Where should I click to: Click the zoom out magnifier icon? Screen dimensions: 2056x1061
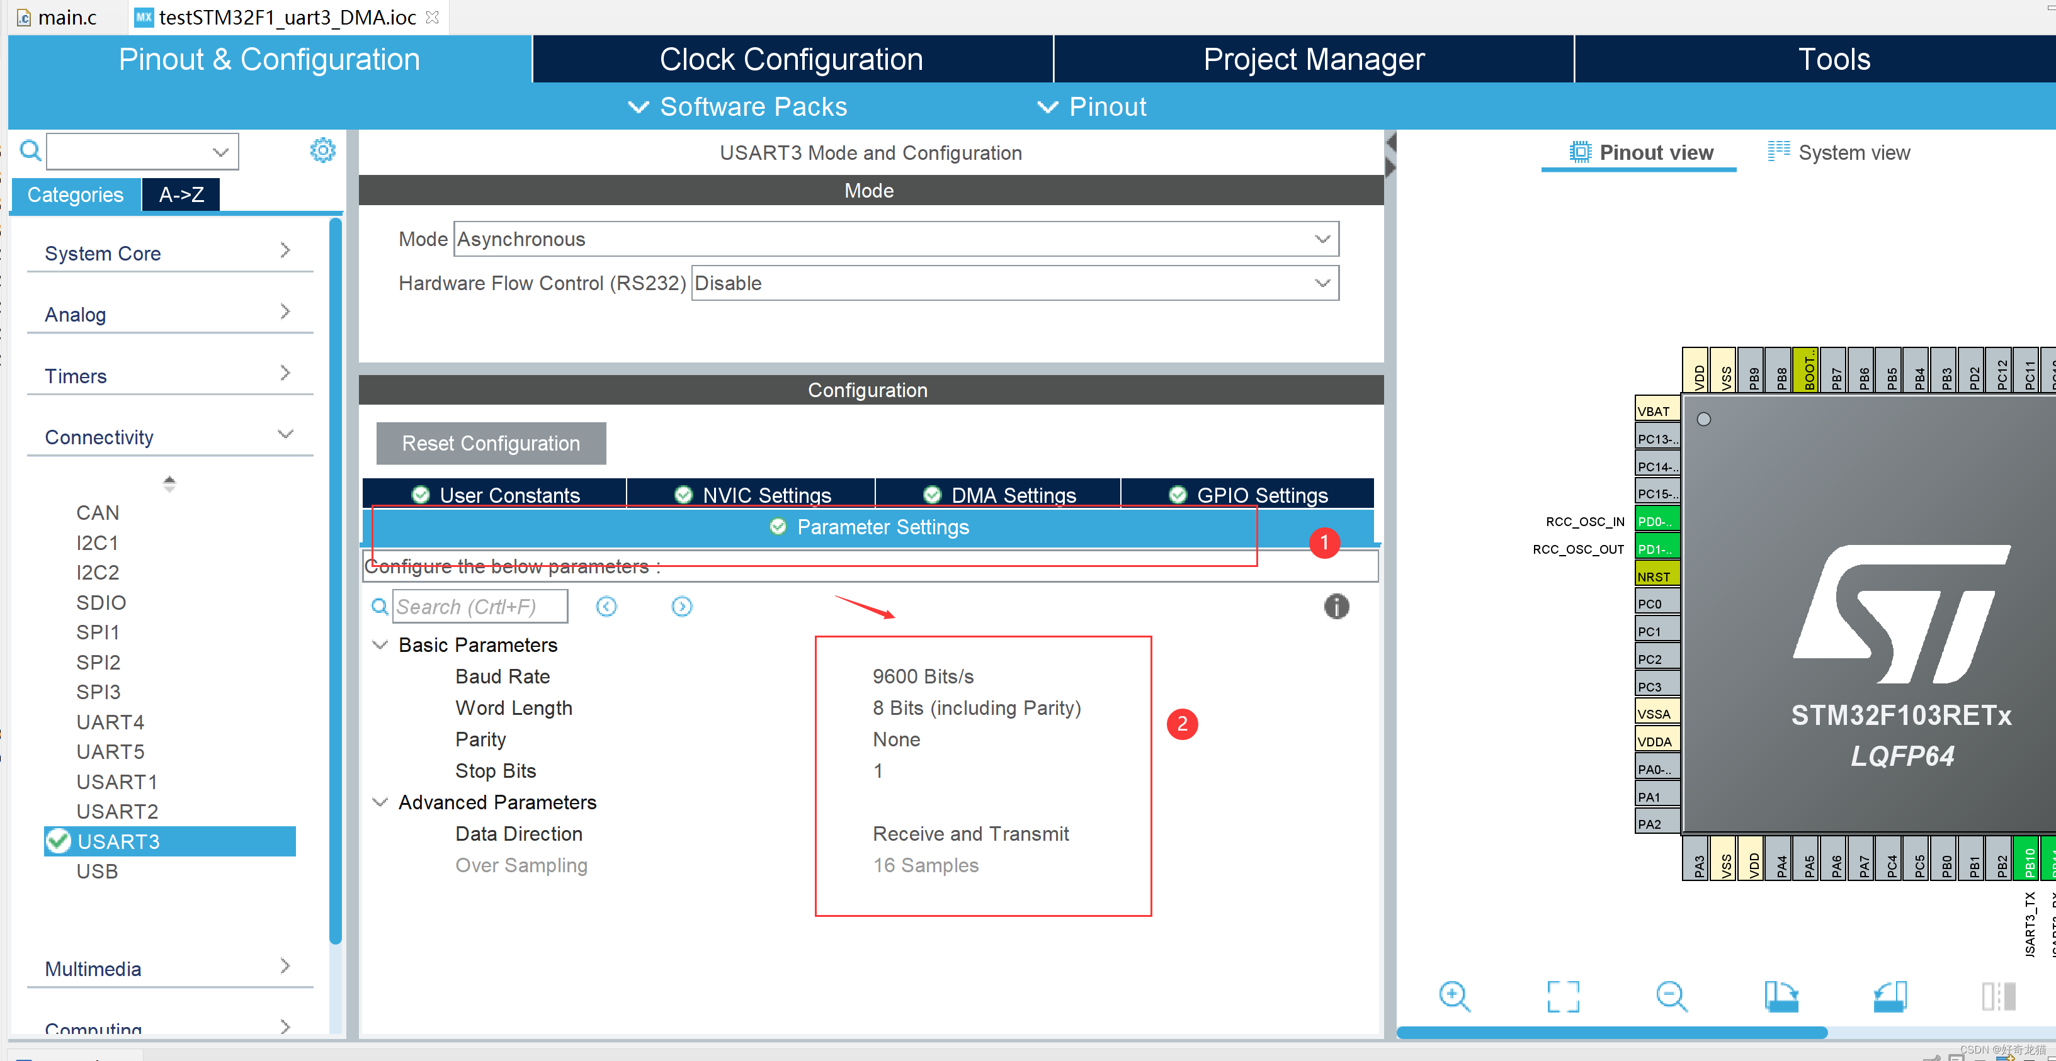click(1671, 996)
